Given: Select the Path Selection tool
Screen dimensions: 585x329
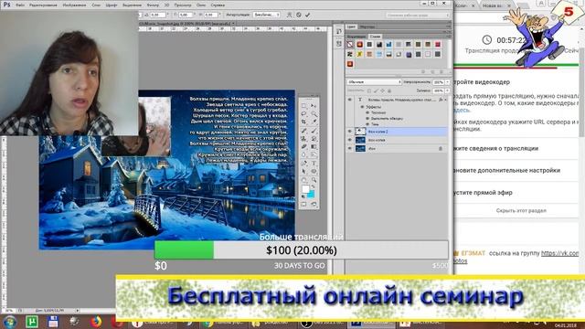Looking at the screenshot, I should click(303, 171).
